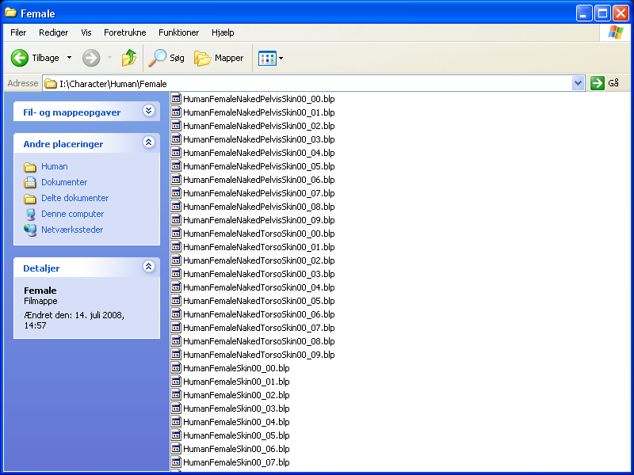Click the file icon of HumanFemaleNakedTorsoSkin00_02.blp
This screenshot has width=634, height=475.
click(176, 260)
